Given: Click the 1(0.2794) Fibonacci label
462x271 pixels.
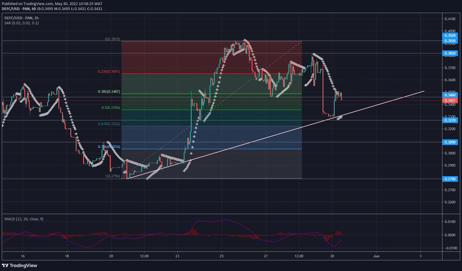Looking at the screenshot, I should click(112, 176).
